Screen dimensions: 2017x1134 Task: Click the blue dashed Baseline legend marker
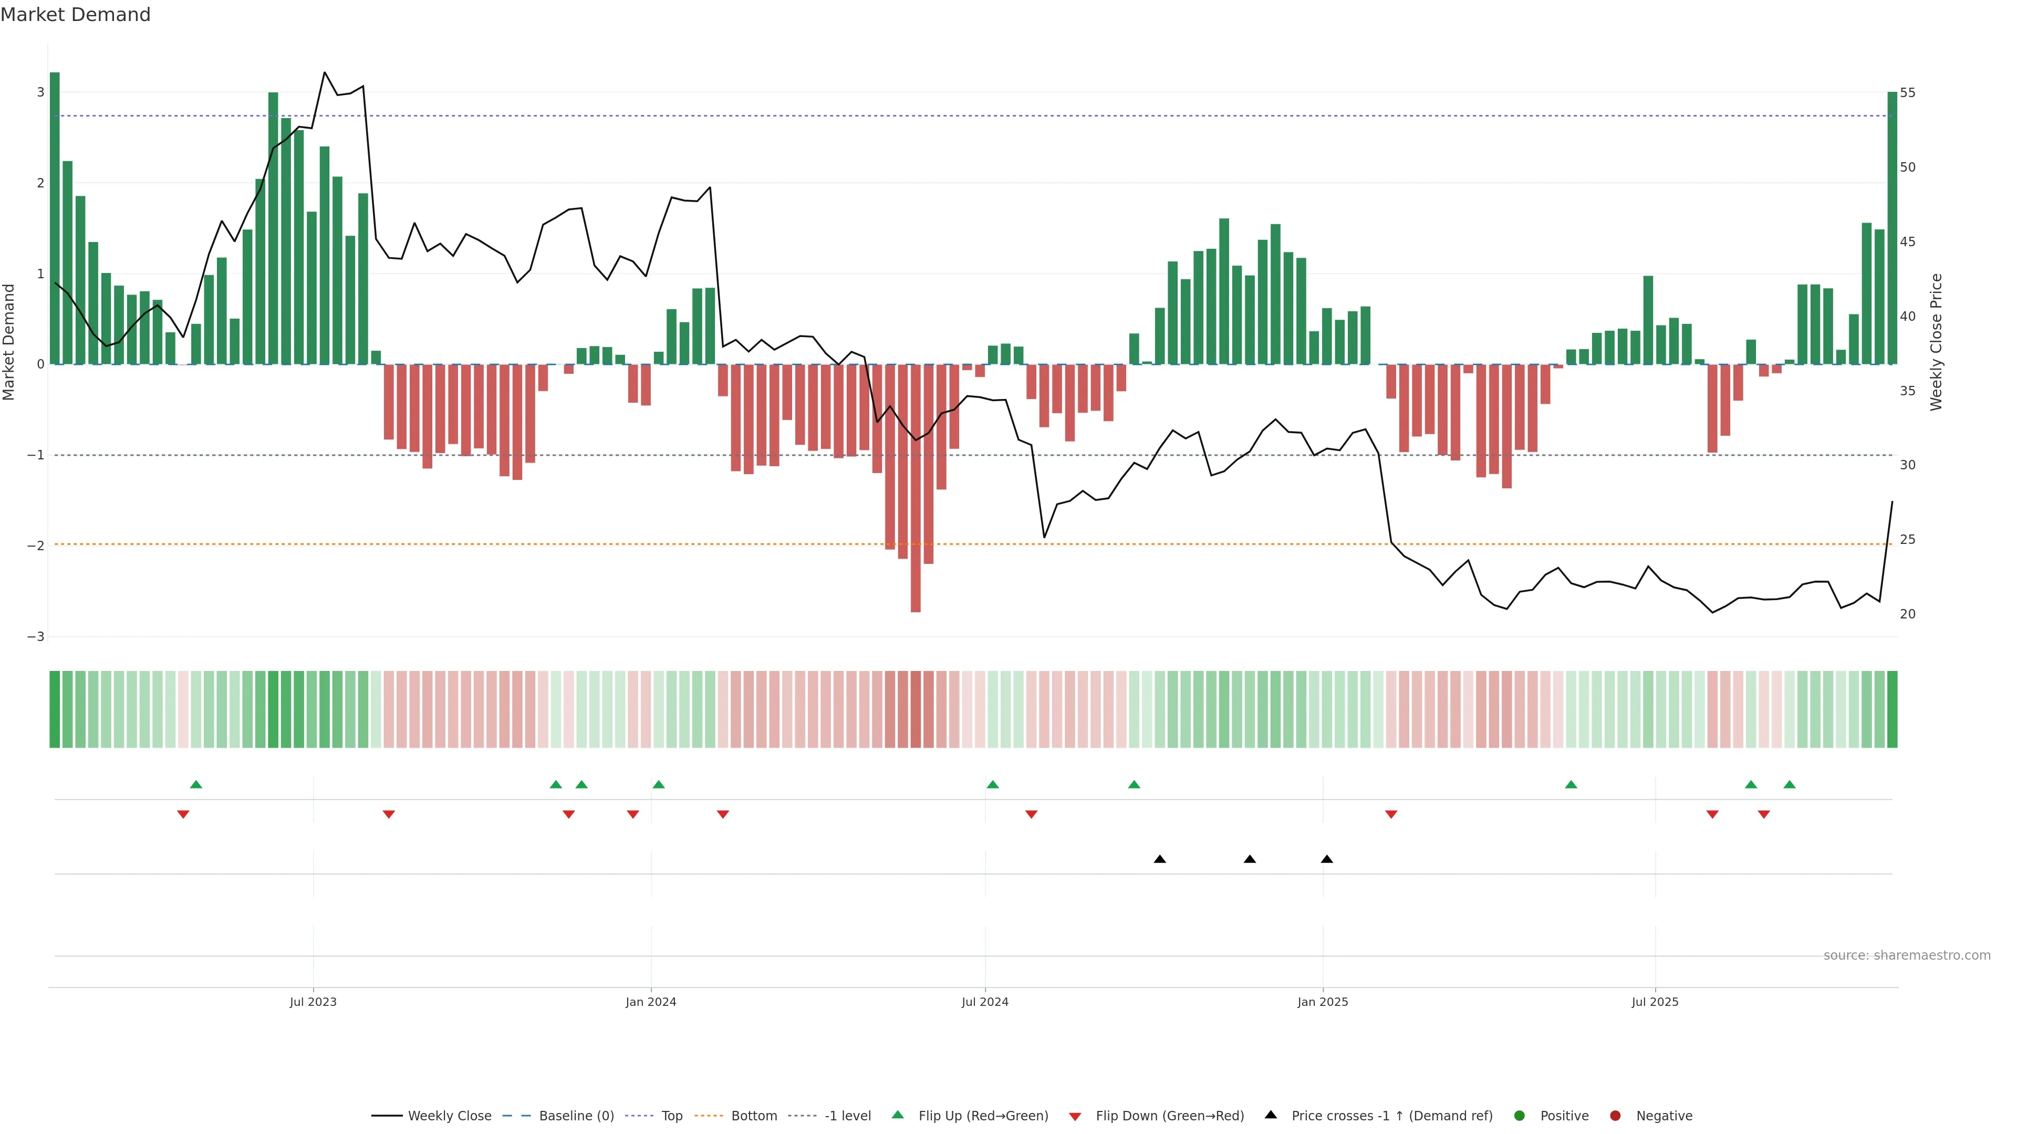[x=516, y=1115]
